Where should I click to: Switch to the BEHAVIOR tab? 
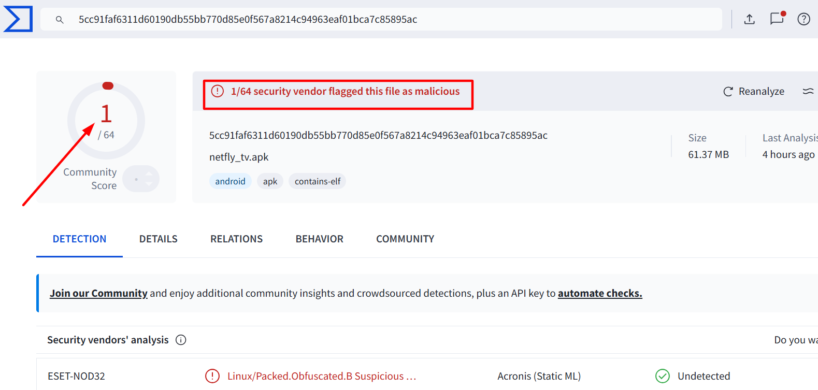coord(320,239)
